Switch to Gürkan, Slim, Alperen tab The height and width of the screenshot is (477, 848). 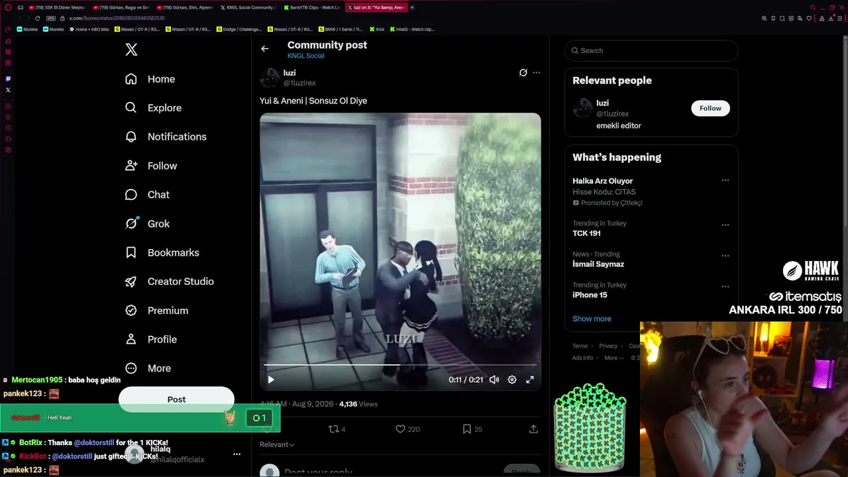pyautogui.click(x=185, y=7)
